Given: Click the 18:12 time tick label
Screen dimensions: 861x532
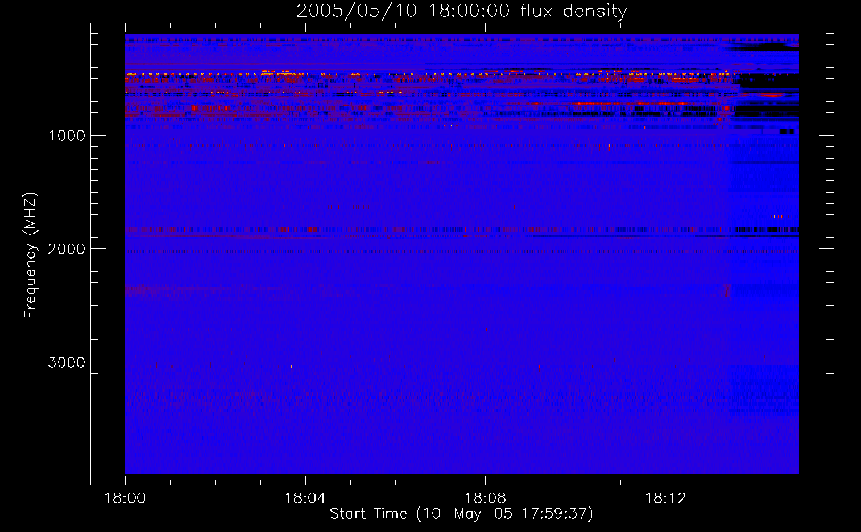Looking at the screenshot, I should 666,498.
